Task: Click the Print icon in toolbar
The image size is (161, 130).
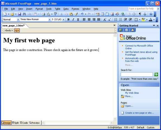Action: 44,14
